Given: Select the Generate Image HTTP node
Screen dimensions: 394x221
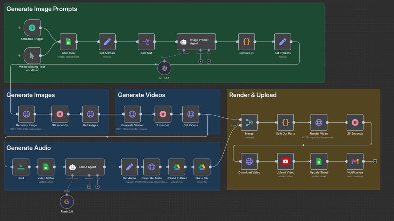Looking at the screenshot, I should (26, 113).
